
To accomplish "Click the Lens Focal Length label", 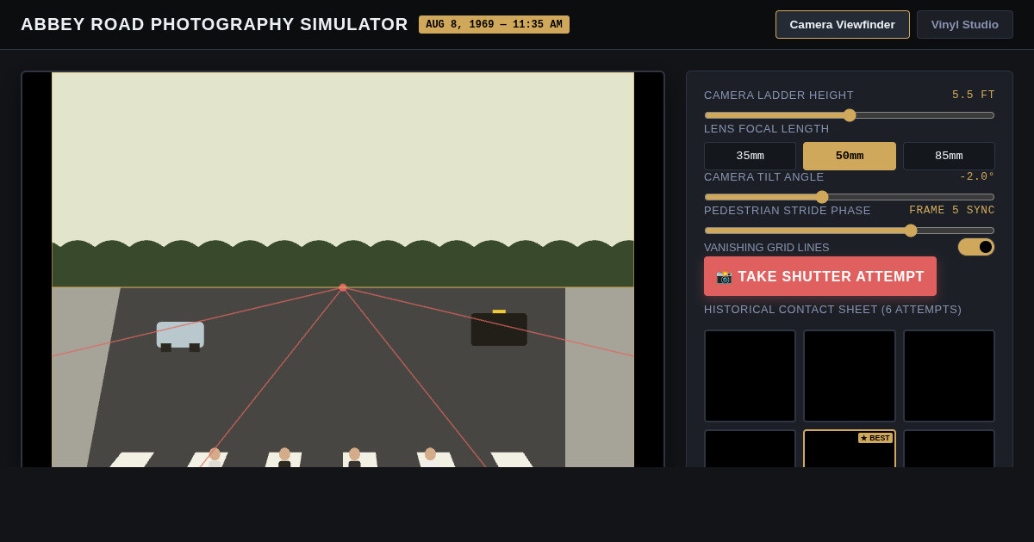I will pyautogui.click(x=767, y=129).
